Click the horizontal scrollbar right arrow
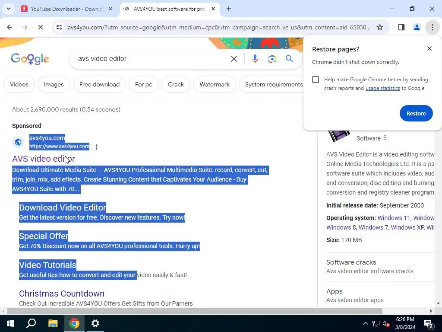 (x=431, y=311)
